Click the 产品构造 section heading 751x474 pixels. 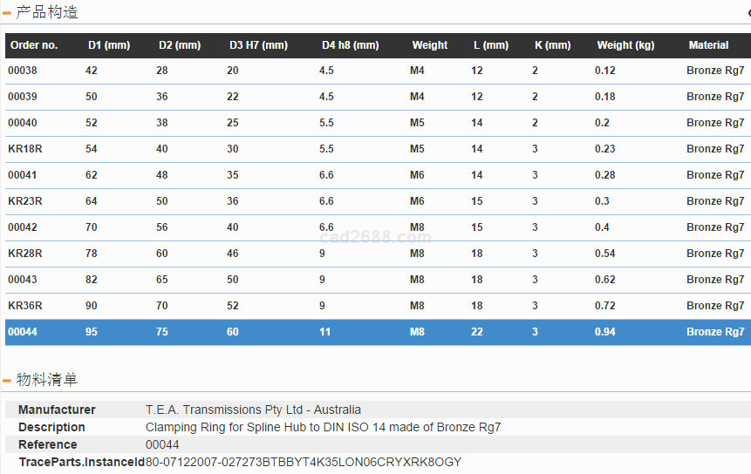coord(47,12)
